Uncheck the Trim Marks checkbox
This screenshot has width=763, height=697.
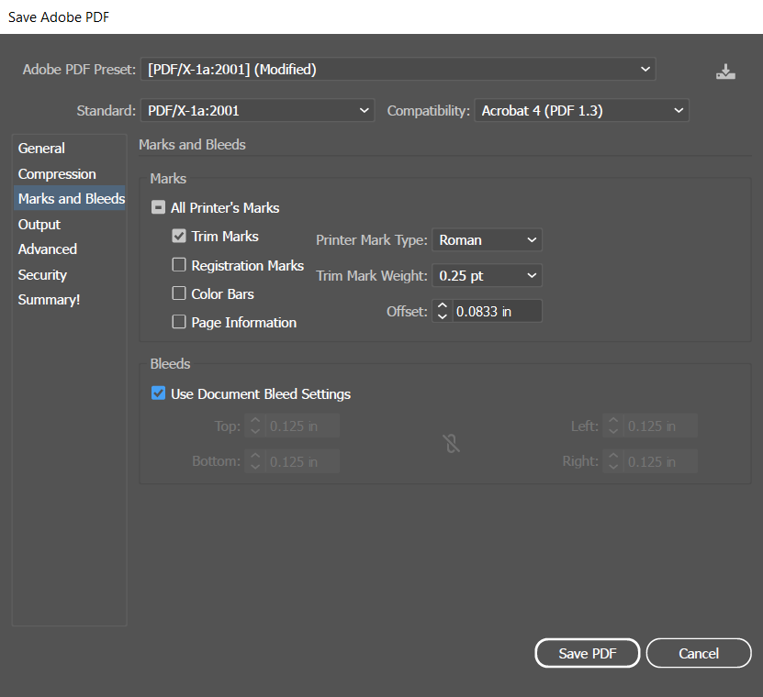[179, 237]
